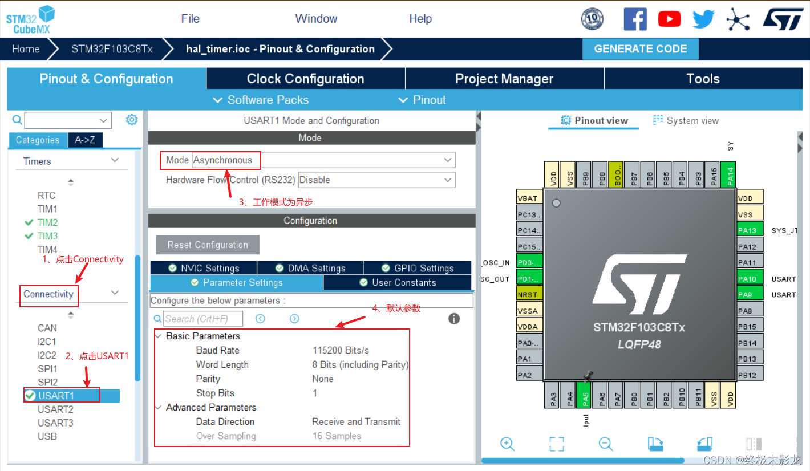Select I2C1 in the Connectivity list
This screenshot has width=810, height=471.
coord(47,342)
